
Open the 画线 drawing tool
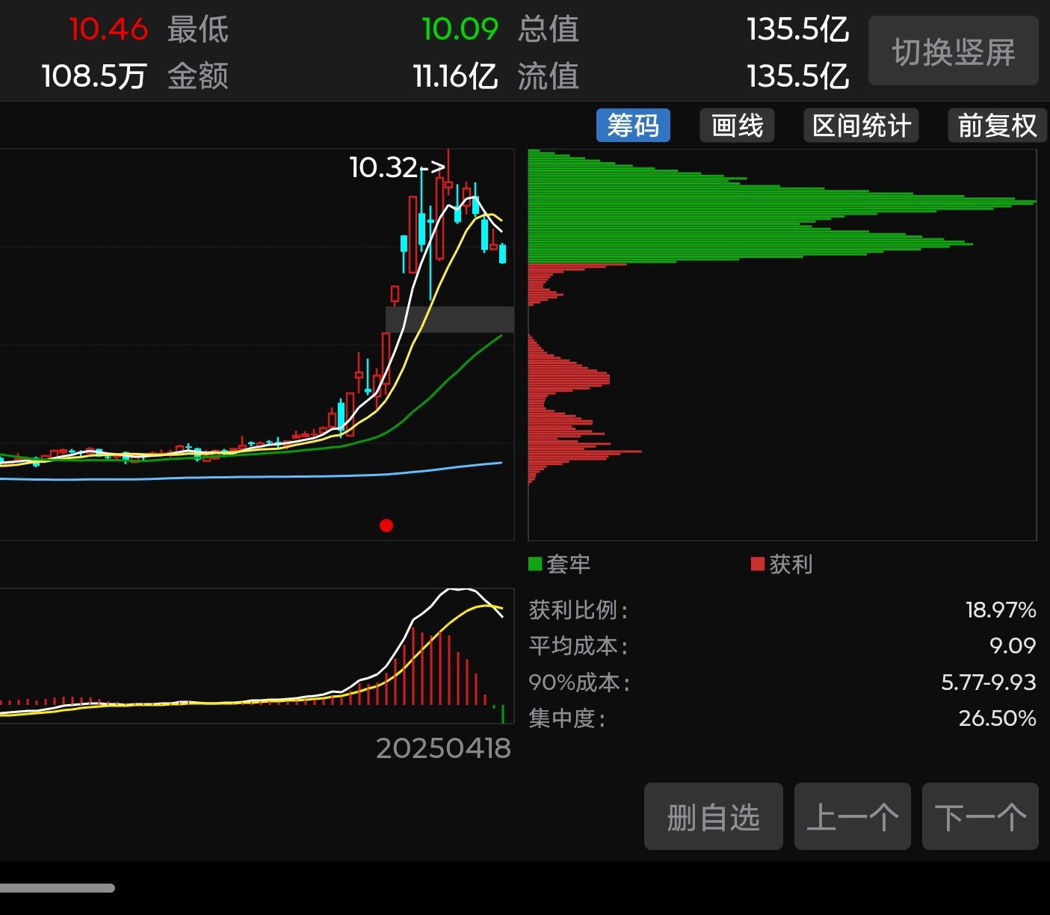click(x=737, y=125)
